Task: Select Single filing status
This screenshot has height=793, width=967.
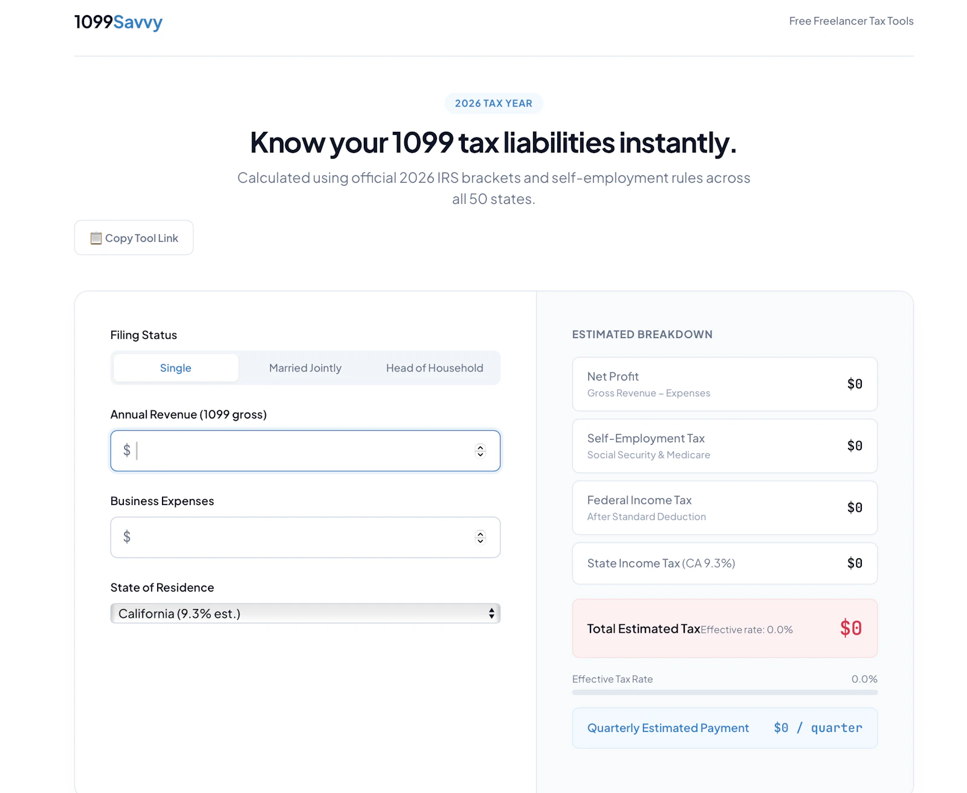Action: [176, 368]
